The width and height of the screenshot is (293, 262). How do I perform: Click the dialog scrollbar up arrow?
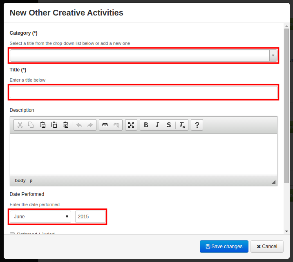[286, 26]
